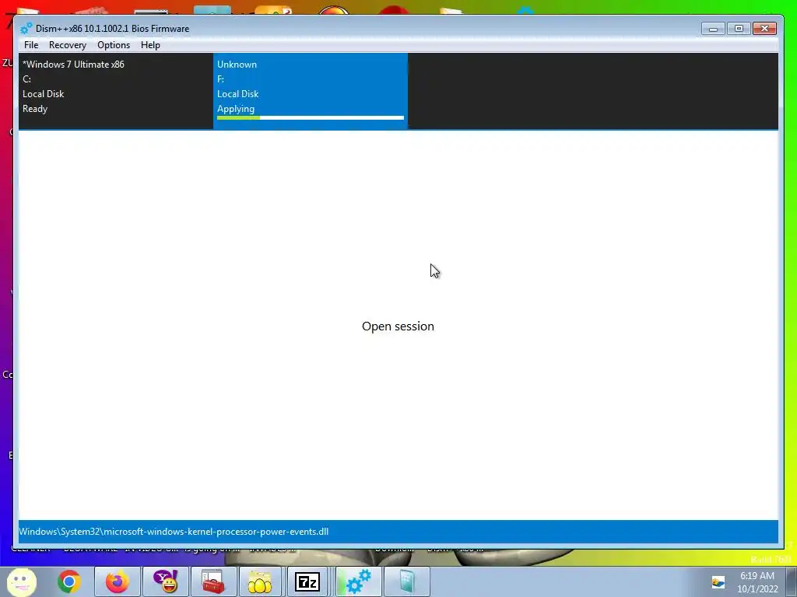Screen dimensions: 797x597
Task: Open the Help menu
Action: pyautogui.click(x=150, y=45)
